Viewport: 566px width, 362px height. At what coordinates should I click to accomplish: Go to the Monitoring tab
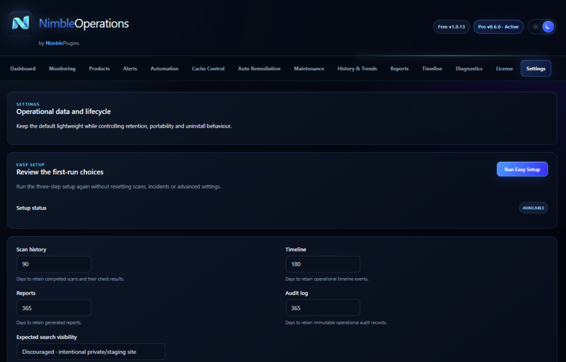pos(62,69)
